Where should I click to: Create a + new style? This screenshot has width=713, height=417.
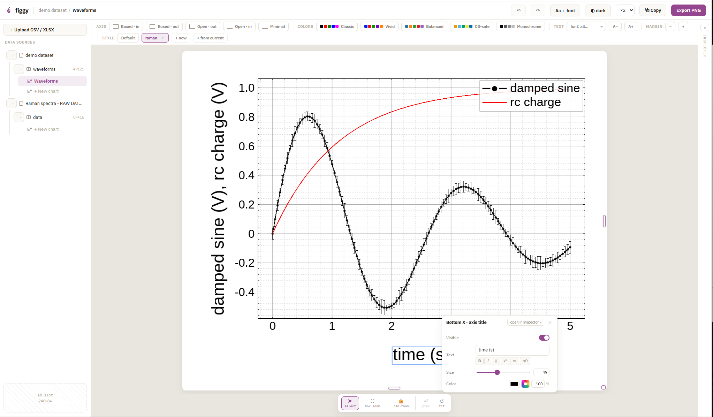(x=181, y=38)
